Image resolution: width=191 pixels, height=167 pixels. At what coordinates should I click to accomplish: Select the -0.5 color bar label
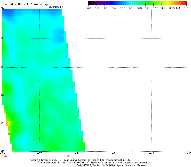click(105, 8)
